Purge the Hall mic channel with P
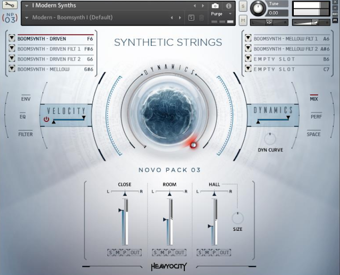The width and height of the screenshot is (340, 275). point(214,253)
